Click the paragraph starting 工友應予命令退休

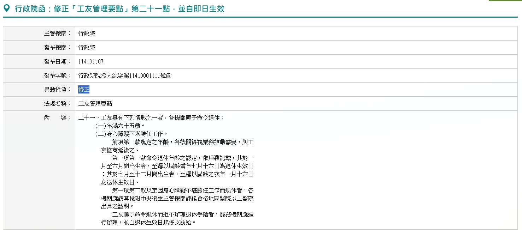pos(177,219)
